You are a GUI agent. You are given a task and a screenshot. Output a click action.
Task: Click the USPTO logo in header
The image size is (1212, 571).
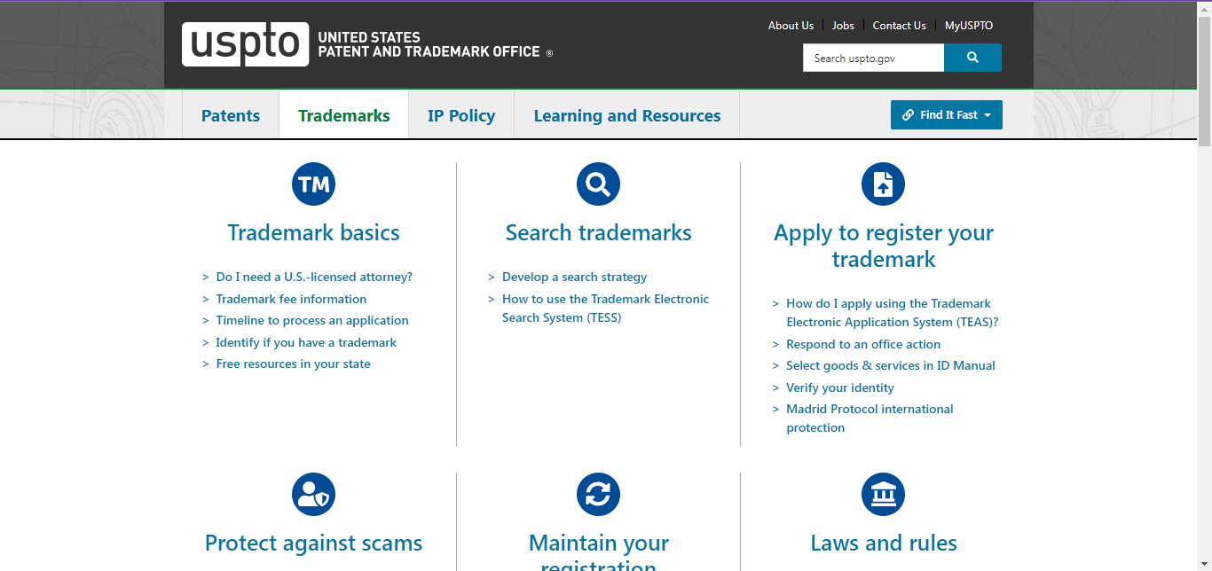[x=246, y=44]
